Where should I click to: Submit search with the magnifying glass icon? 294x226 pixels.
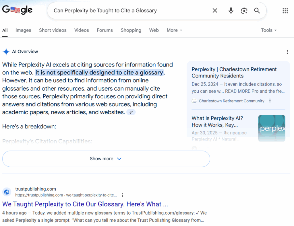click(x=257, y=11)
